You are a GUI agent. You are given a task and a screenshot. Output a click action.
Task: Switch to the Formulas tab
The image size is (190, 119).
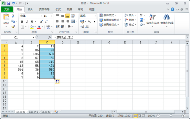click(x=58, y=9)
